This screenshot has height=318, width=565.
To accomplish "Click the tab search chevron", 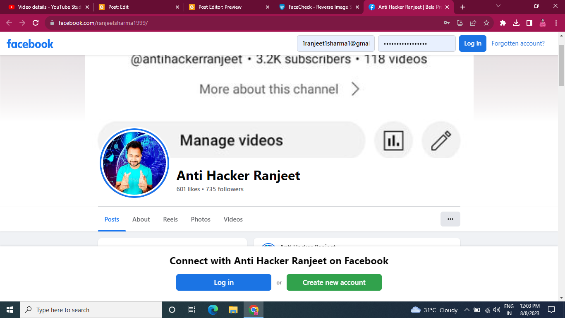I will tap(498, 6).
